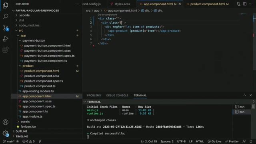Maximize the terminal panel with chevron up
The image size is (256, 144).
(x=244, y=95)
